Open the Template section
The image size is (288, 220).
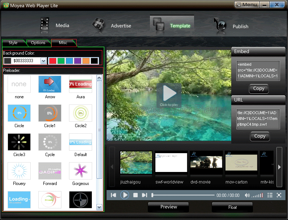click(x=172, y=26)
